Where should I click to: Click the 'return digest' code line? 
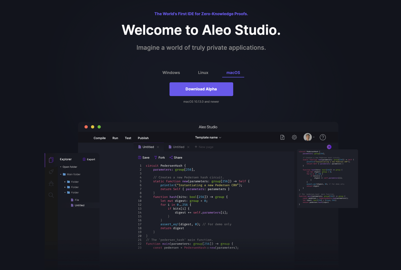pos(172,228)
